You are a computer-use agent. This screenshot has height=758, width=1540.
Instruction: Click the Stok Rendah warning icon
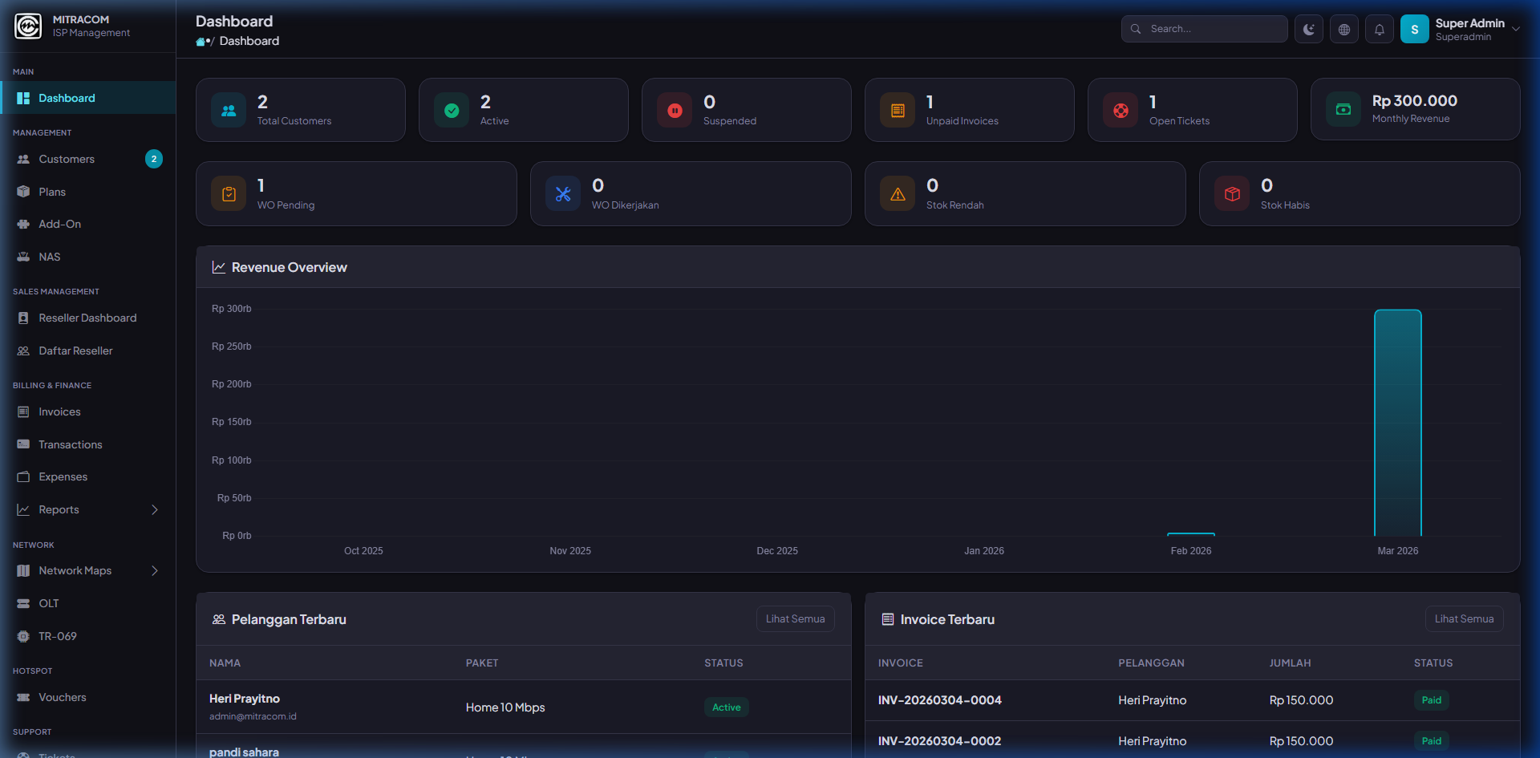click(898, 193)
